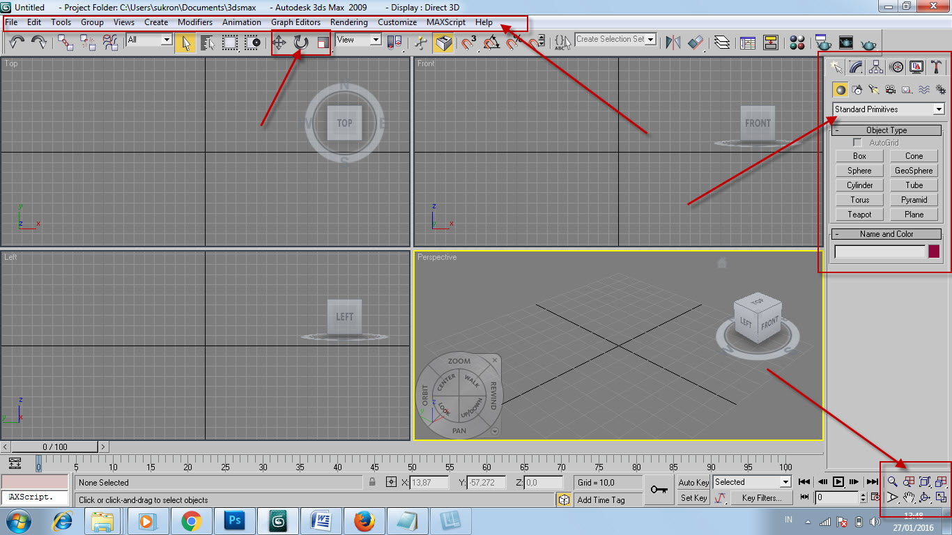This screenshot has width=952, height=535.
Task: Enable Auto Key animation mode
Action: coord(693,482)
